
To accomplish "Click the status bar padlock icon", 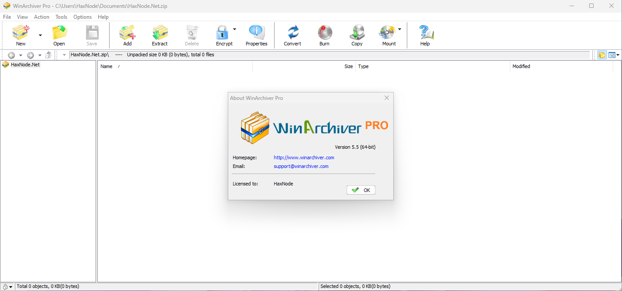I will (5, 287).
